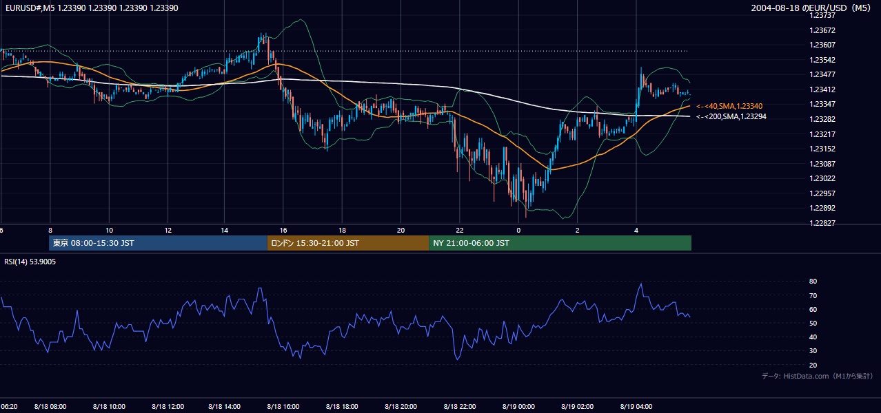Click RSI level 50 on scale
The height and width of the screenshot is (413, 881).
click(813, 323)
